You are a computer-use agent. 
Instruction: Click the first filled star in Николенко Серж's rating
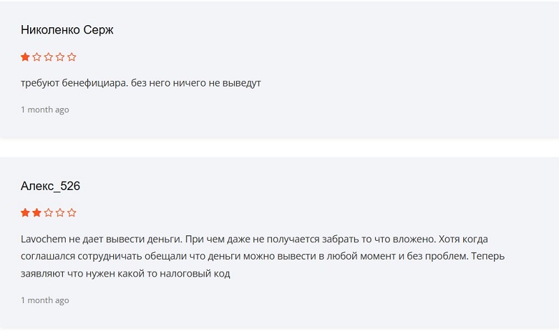25,57
